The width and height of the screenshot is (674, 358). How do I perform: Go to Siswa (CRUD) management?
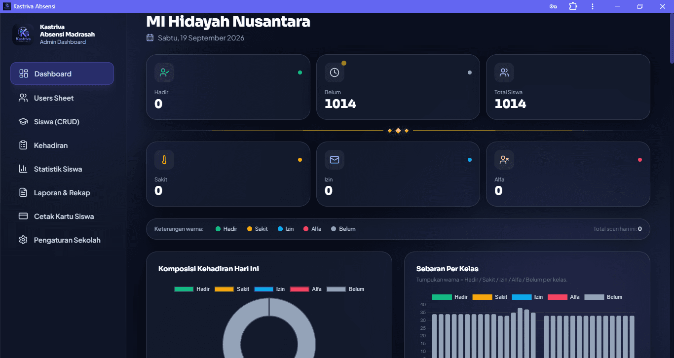(x=62, y=121)
